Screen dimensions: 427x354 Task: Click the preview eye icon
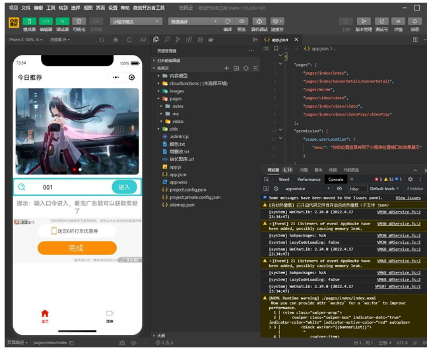(242, 21)
